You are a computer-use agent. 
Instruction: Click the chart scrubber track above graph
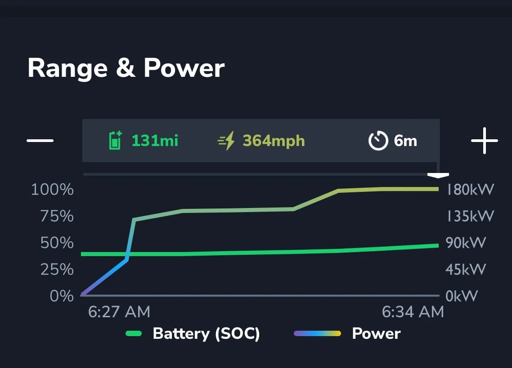[x=256, y=174]
